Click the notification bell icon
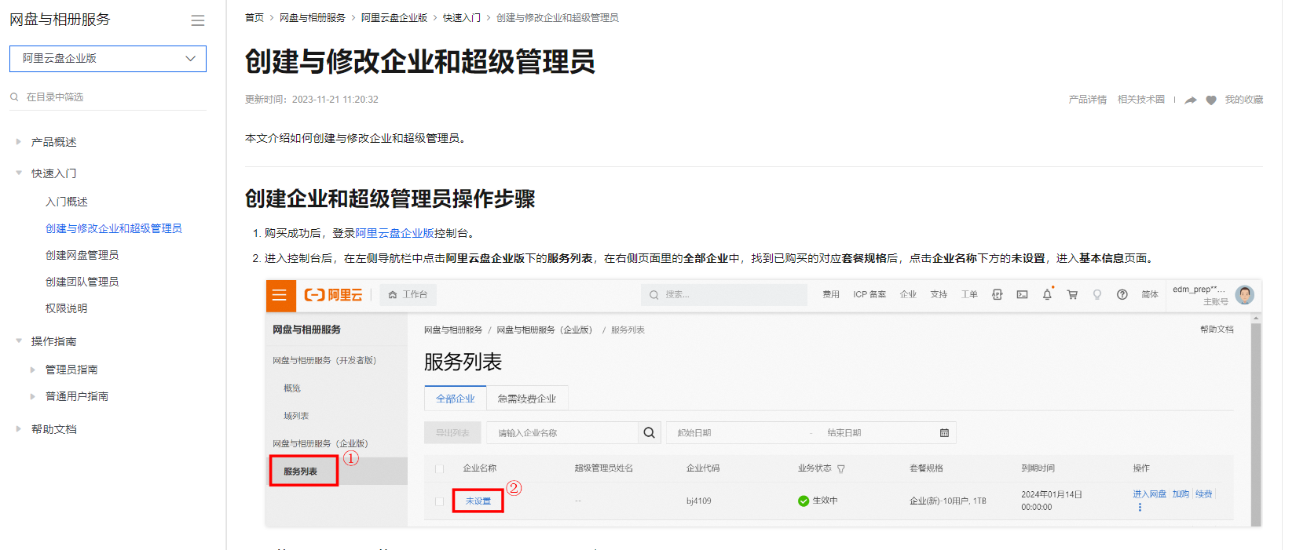Screen dimensions: 1296x550 coord(1047,295)
